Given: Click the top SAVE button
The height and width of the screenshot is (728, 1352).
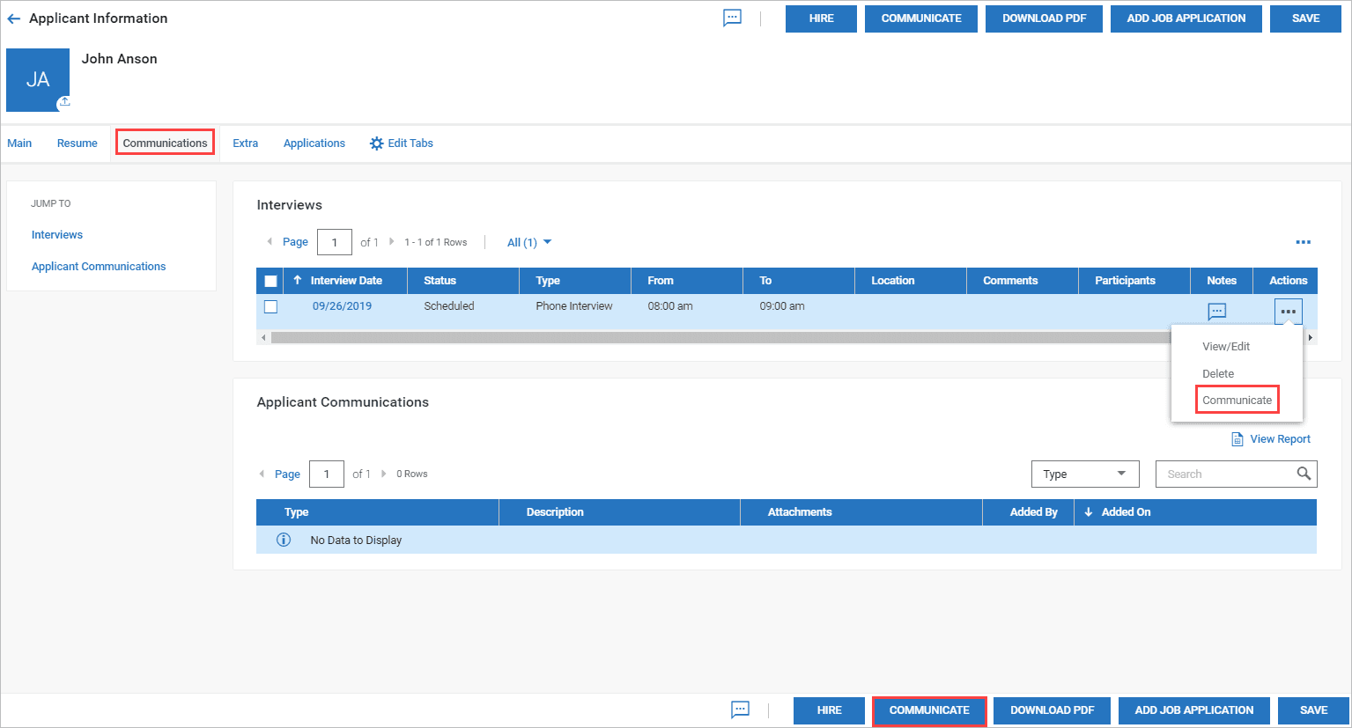Looking at the screenshot, I should [1305, 18].
